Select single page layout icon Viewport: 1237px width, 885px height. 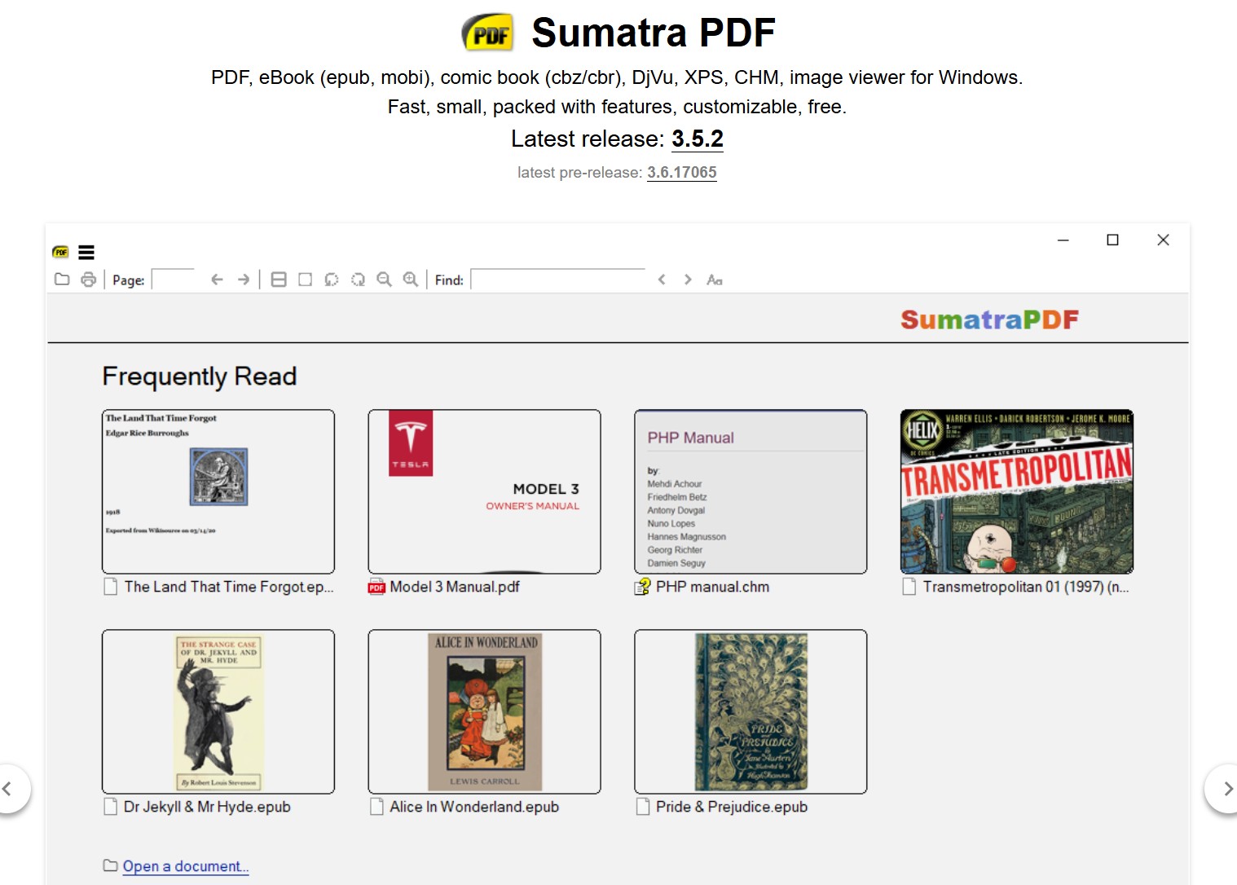pyautogui.click(x=305, y=280)
